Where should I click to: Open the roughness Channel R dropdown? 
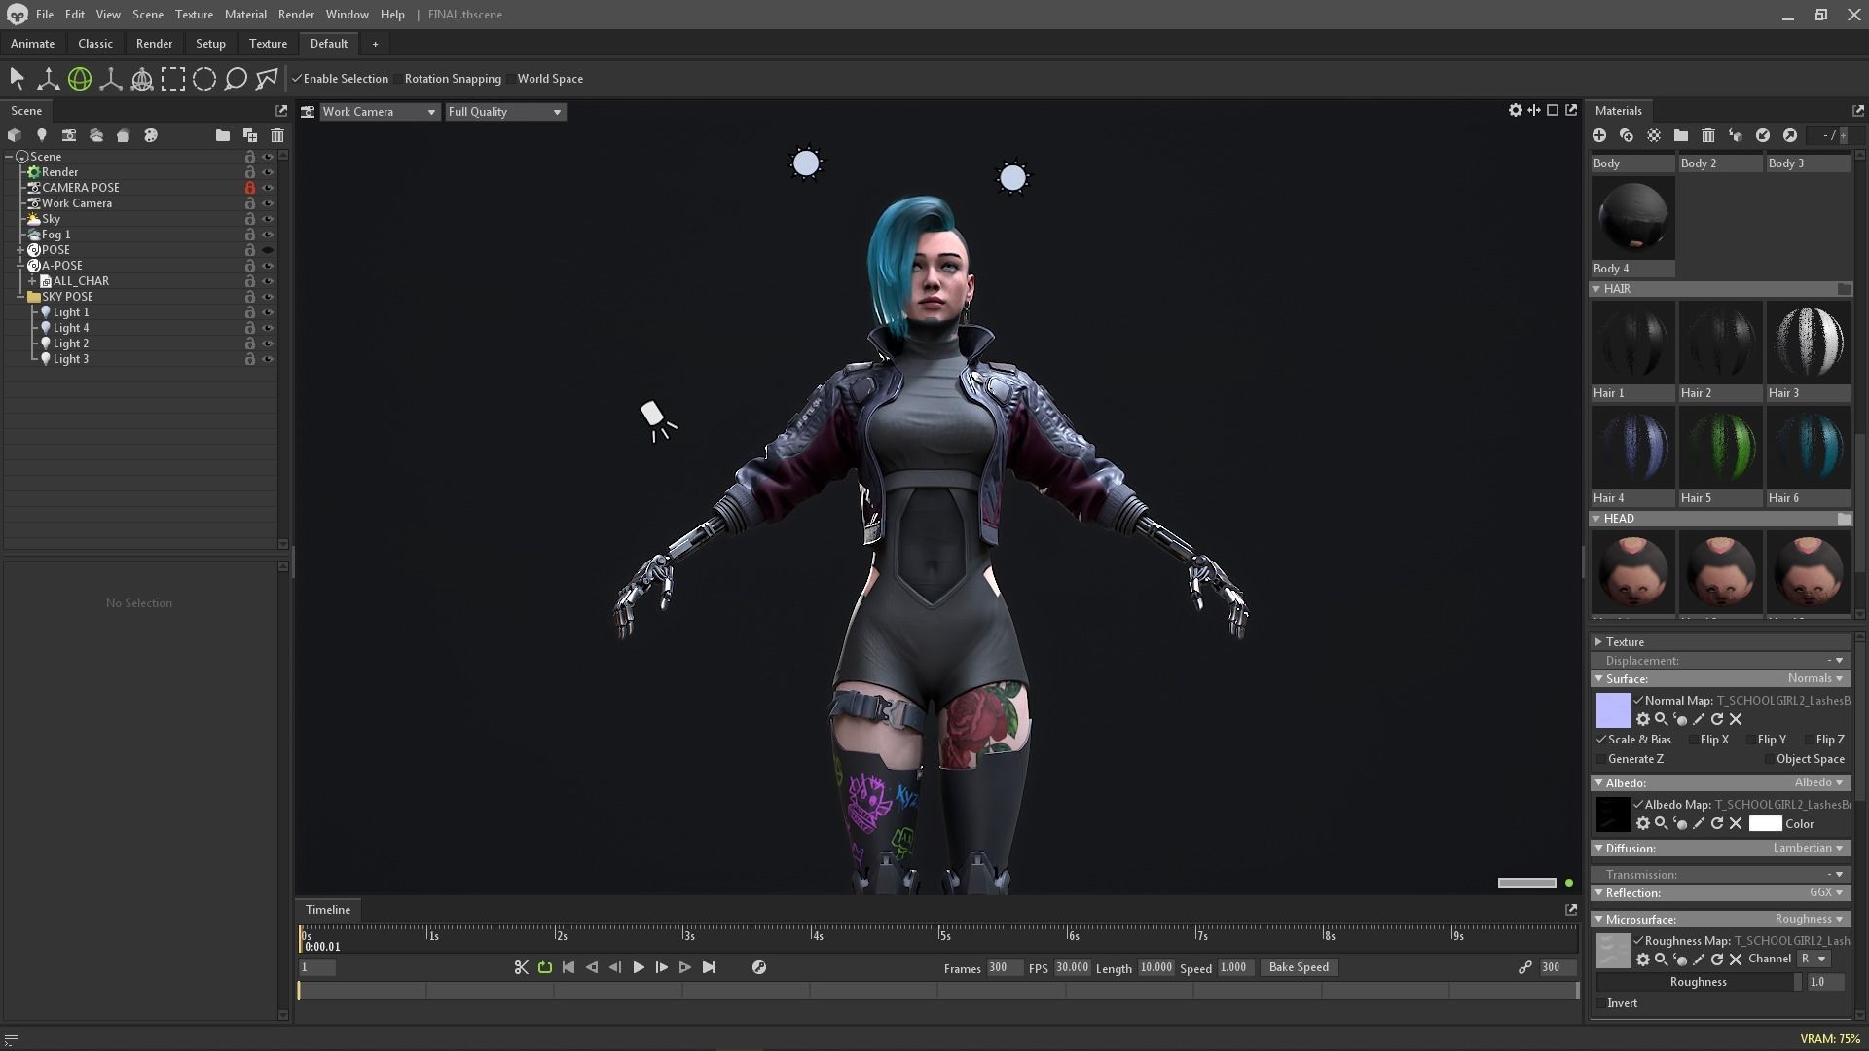[x=1814, y=960]
